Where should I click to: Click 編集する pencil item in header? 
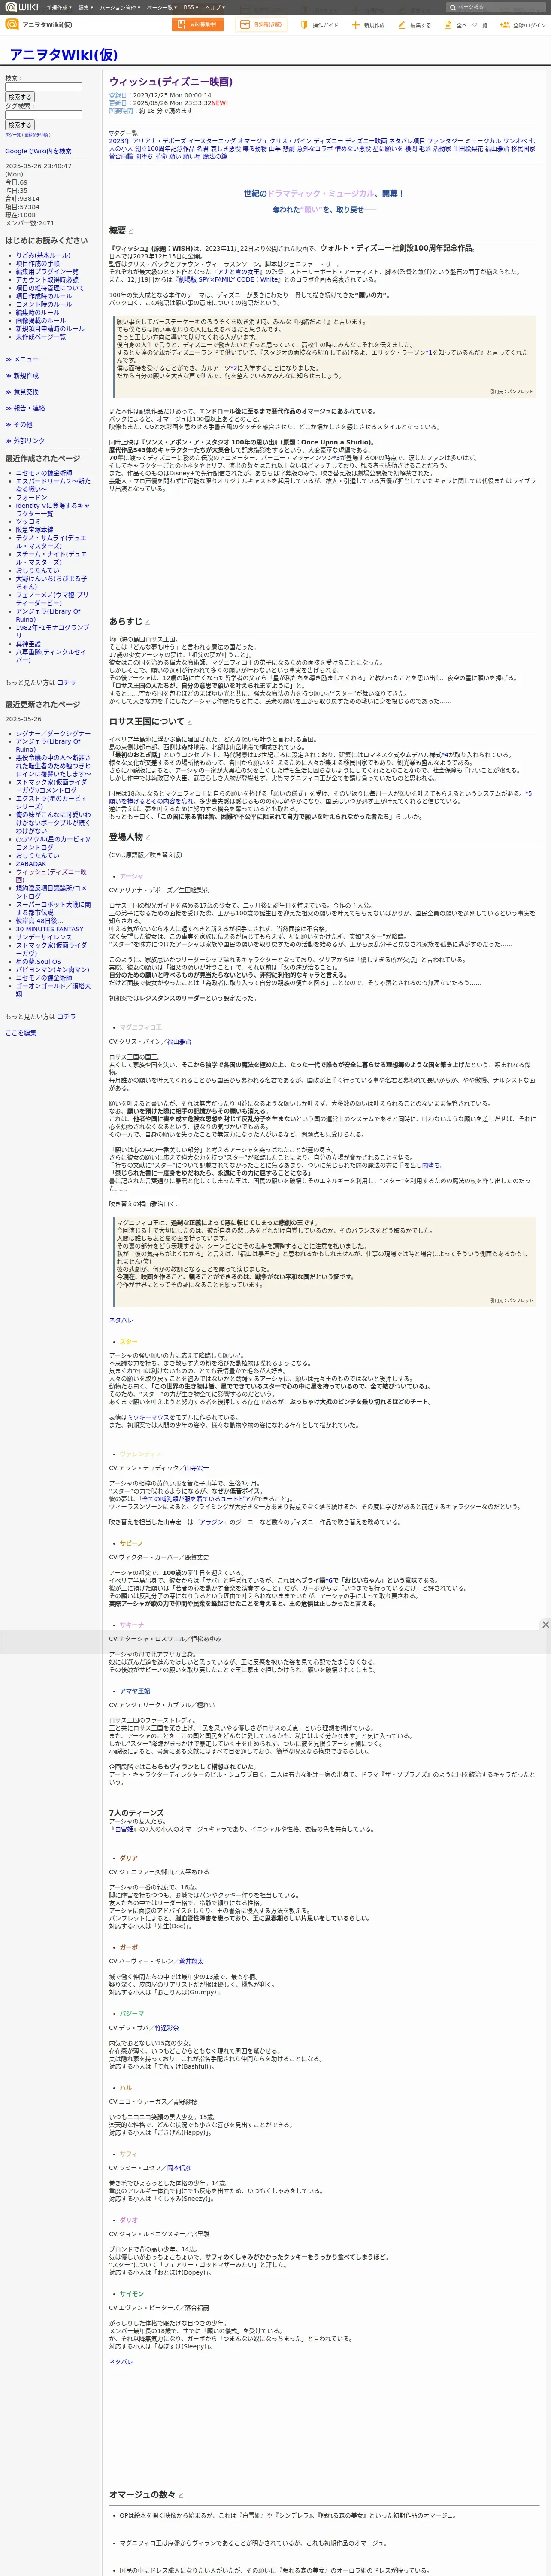[415, 25]
